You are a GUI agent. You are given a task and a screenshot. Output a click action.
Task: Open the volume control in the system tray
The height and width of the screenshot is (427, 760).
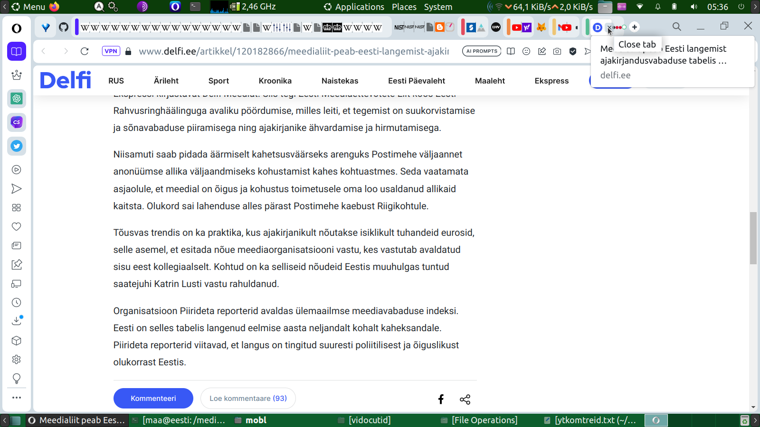pos(694,7)
